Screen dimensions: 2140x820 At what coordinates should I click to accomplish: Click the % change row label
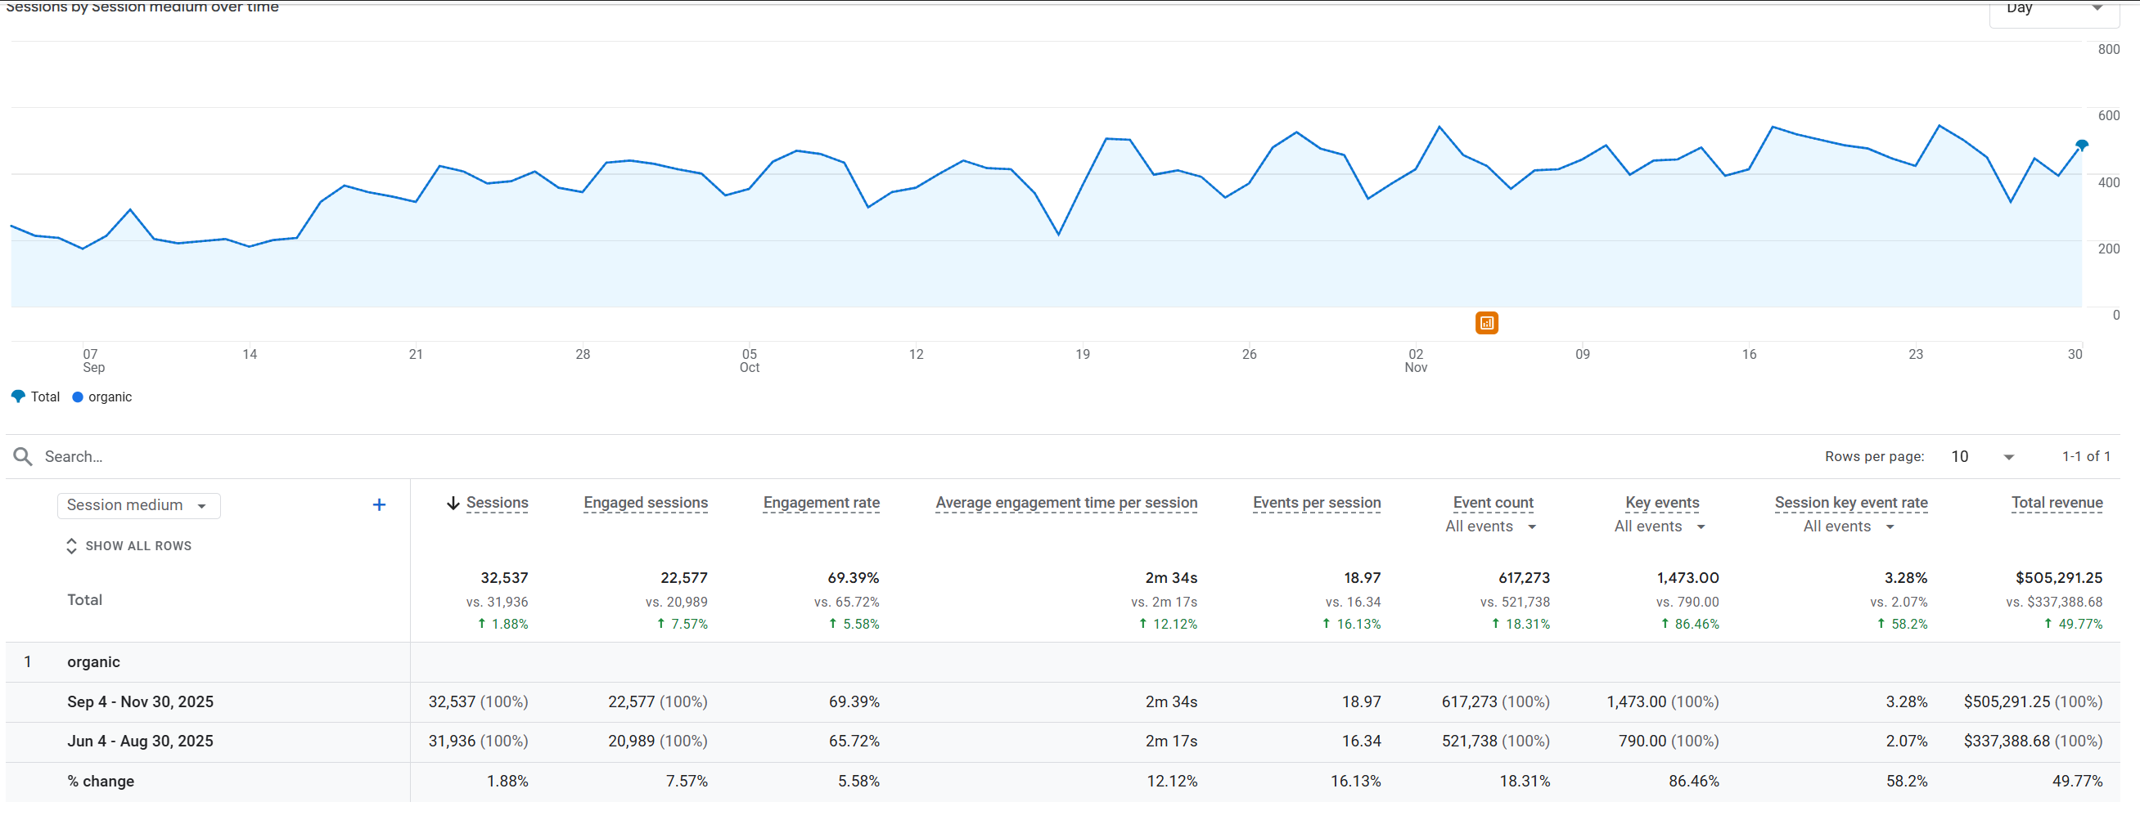pos(101,781)
